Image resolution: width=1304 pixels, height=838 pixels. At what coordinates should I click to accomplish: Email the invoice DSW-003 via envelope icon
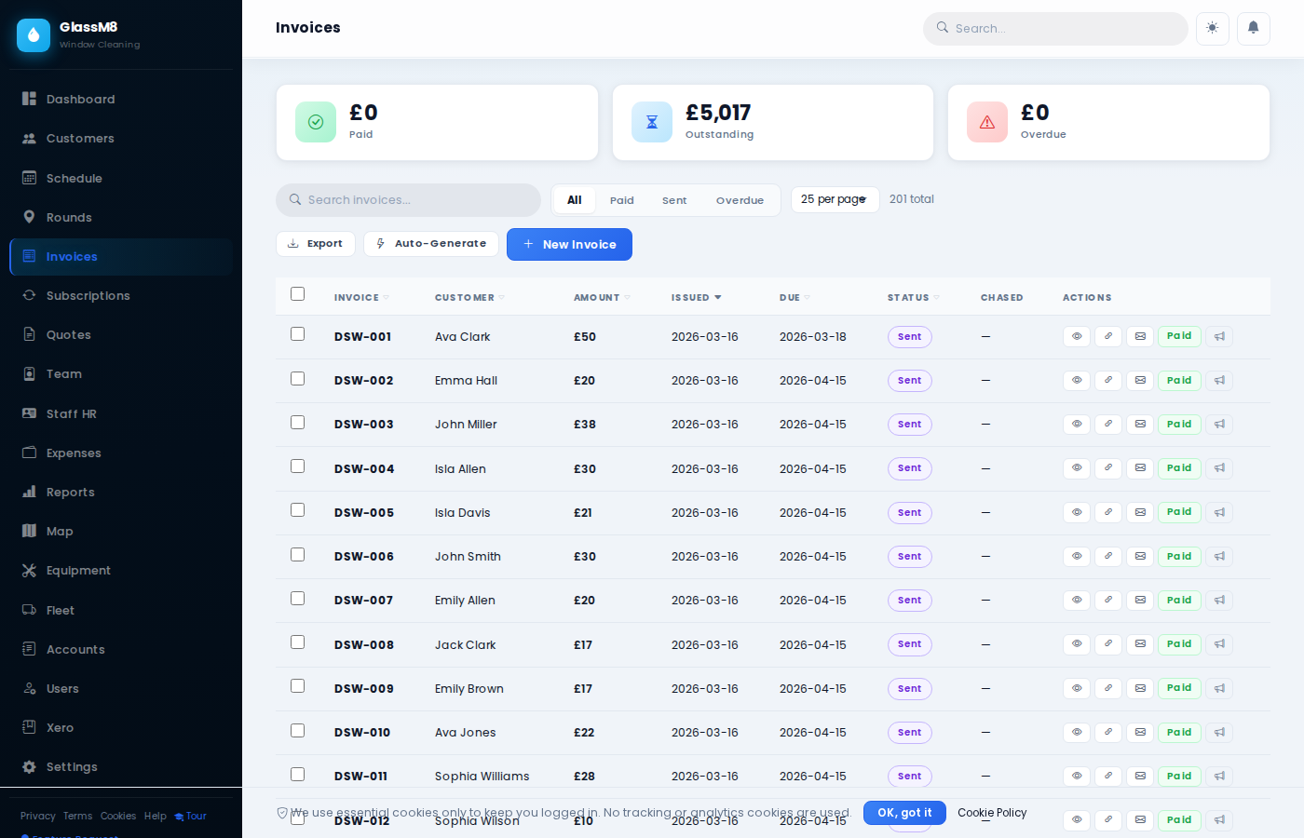pos(1139,424)
